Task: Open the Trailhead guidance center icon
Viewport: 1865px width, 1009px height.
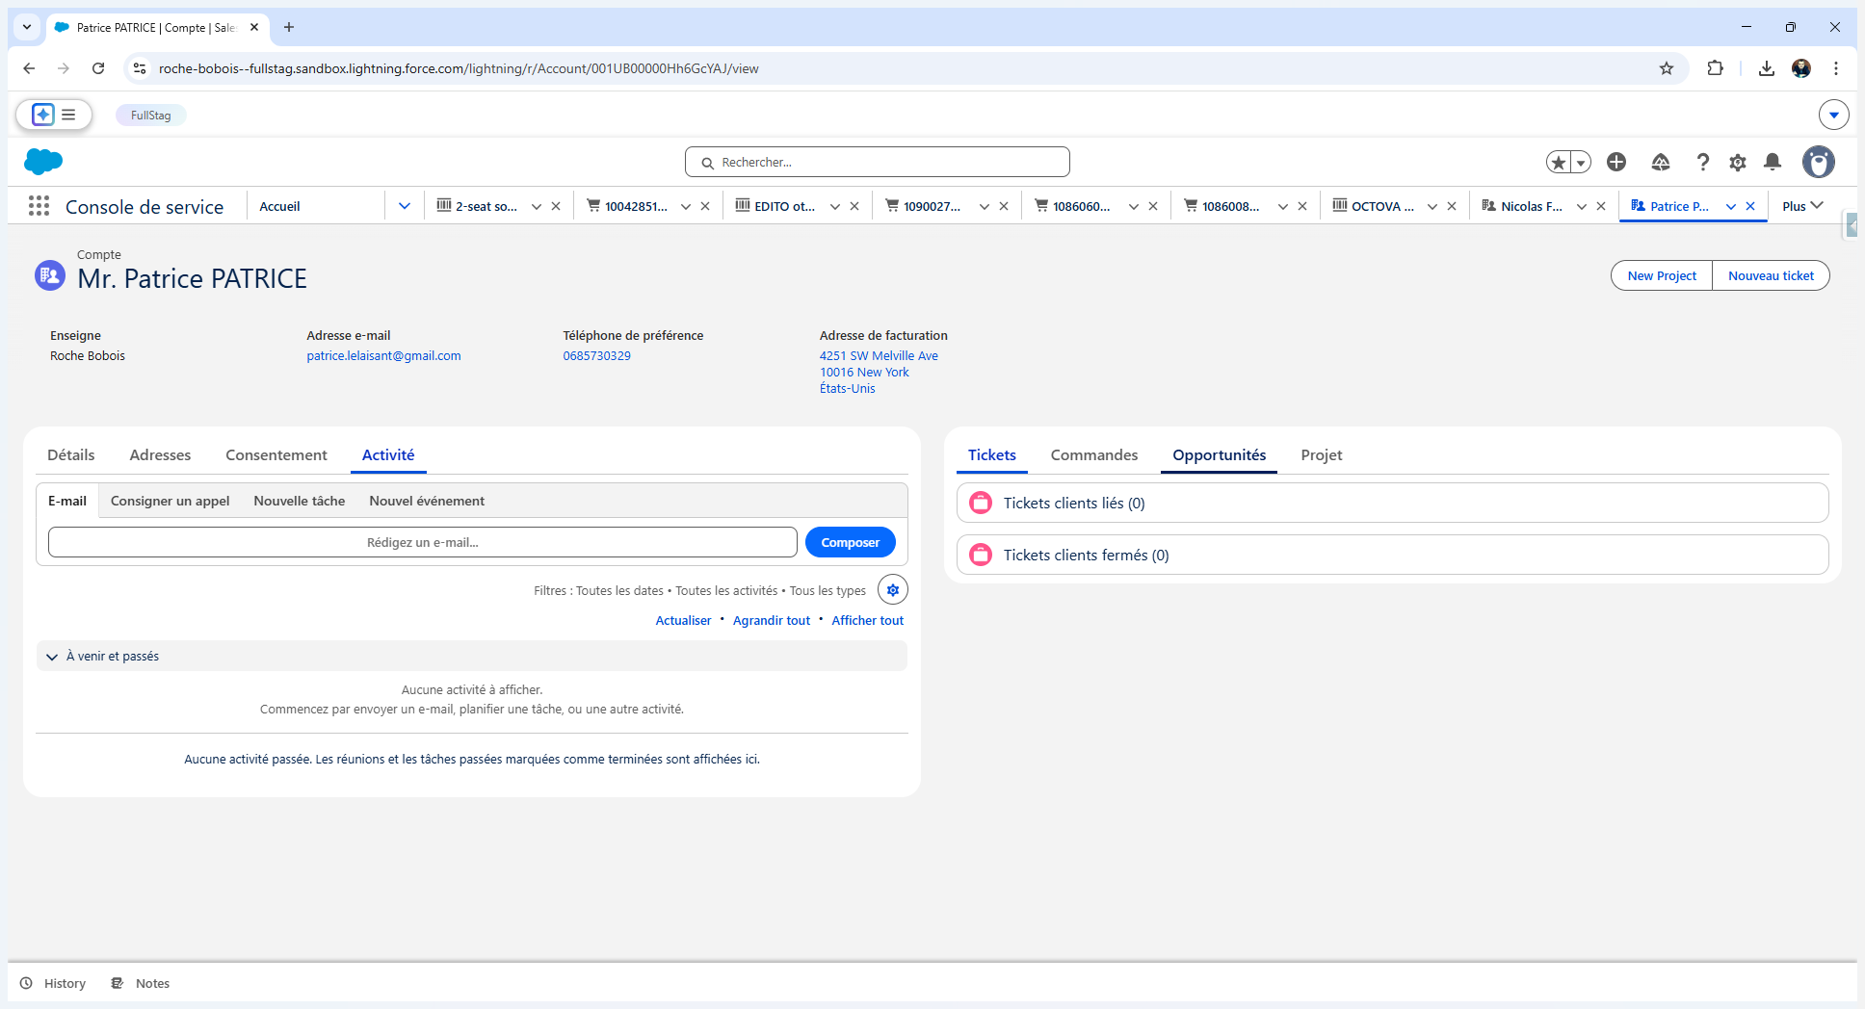Action: (x=1660, y=163)
